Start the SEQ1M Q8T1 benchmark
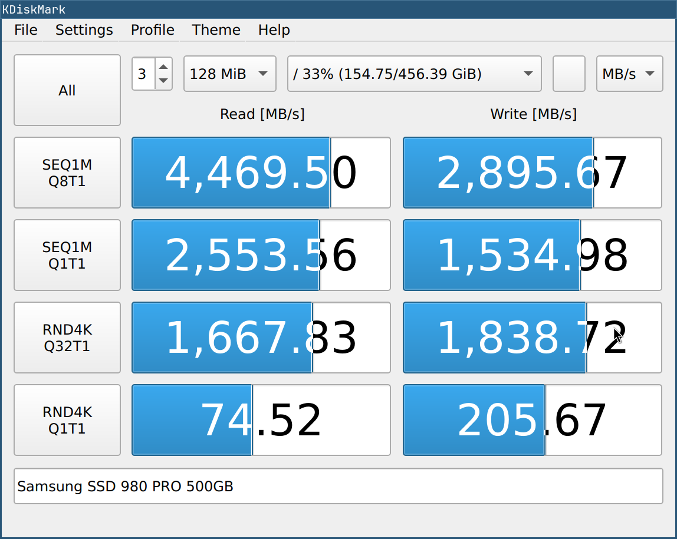This screenshot has width=677, height=539. pos(67,173)
